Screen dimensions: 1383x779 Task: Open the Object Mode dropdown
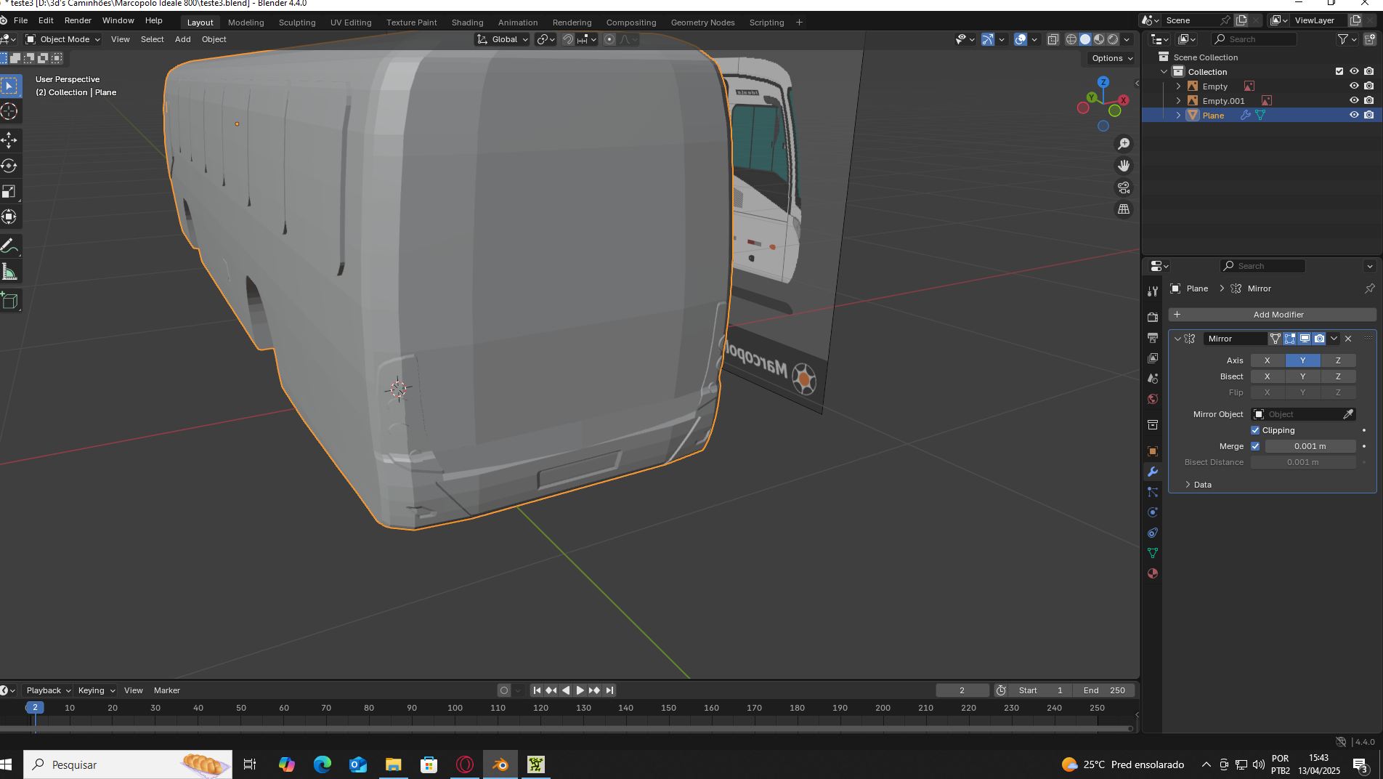pyautogui.click(x=63, y=39)
